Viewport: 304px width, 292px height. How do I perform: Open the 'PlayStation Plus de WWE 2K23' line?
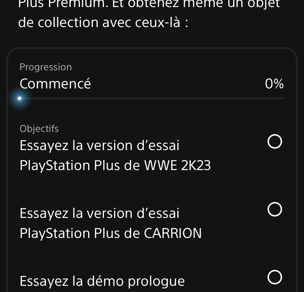tap(115, 165)
